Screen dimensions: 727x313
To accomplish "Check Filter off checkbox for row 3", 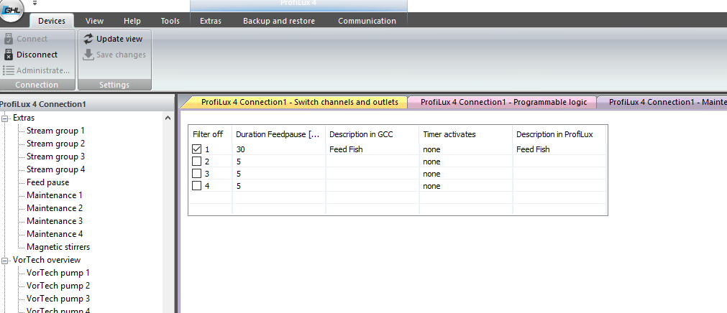I will click(196, 174).
